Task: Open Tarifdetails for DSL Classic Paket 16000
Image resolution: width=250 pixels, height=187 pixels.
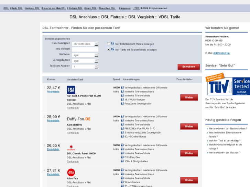Action: point(73,162)
